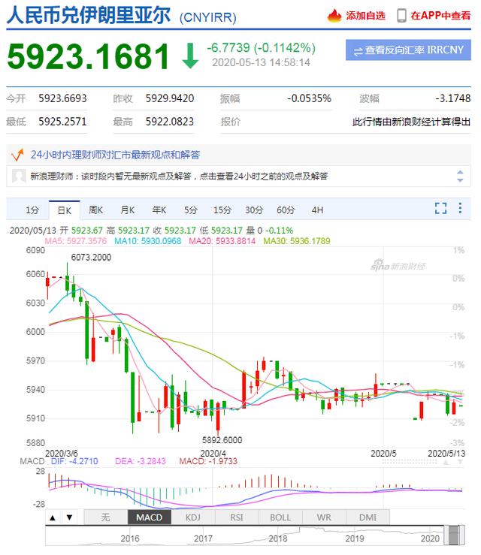Click 2018 on the overview timeline
This screenshot has width=481, height=555.
(278, 538)
